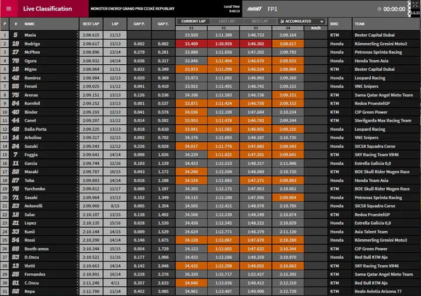421x296 pixels.
Task: Select rider name Masia
Action: tap(30, 35)
